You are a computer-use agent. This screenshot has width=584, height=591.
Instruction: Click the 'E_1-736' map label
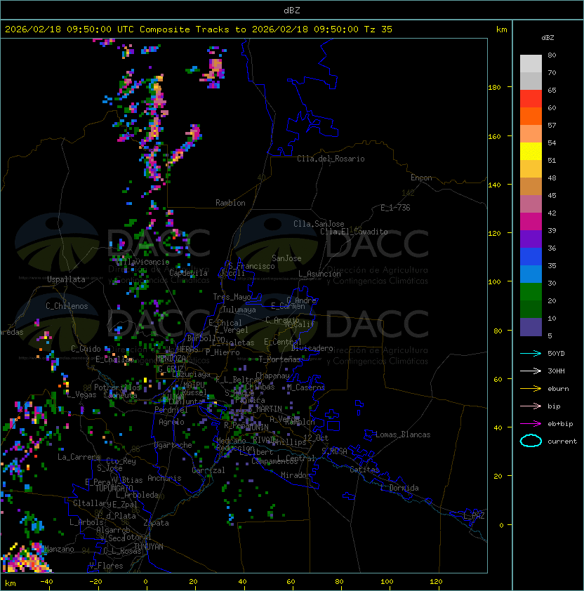(x=395, y=208)
